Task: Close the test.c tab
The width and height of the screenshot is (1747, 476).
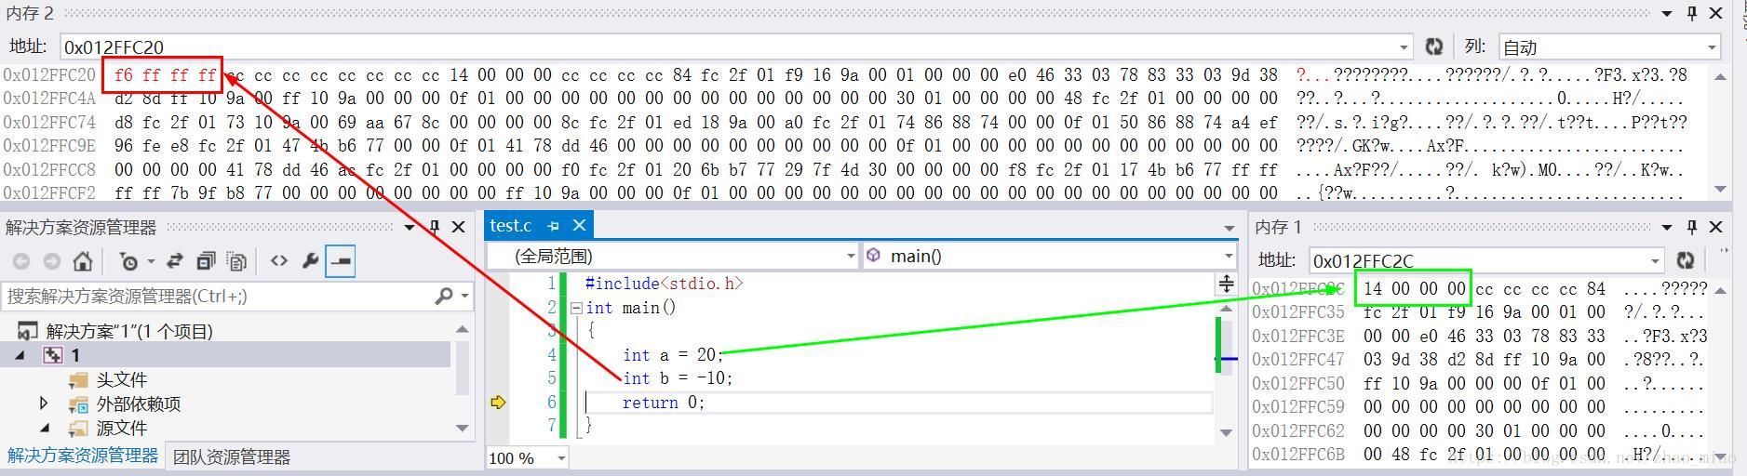Action: pos(579,225)
